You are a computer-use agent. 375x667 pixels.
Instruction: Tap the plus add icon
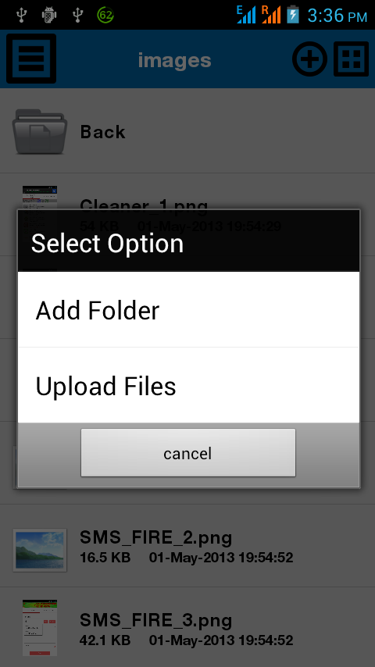[309, 59]
